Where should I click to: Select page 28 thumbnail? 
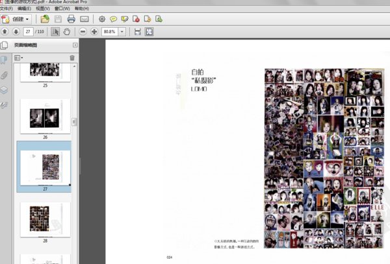point(45,220)
